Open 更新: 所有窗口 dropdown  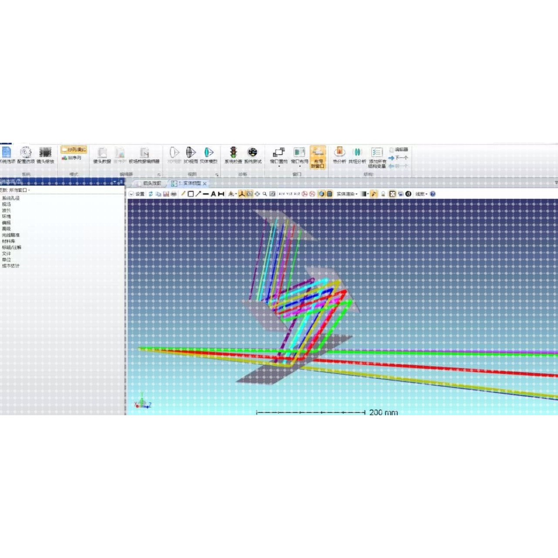[x=15, y=190]
